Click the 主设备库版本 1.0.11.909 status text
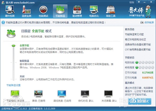This screenshot has height=111, width=156. pyautogui.click(x=42, y=109)
